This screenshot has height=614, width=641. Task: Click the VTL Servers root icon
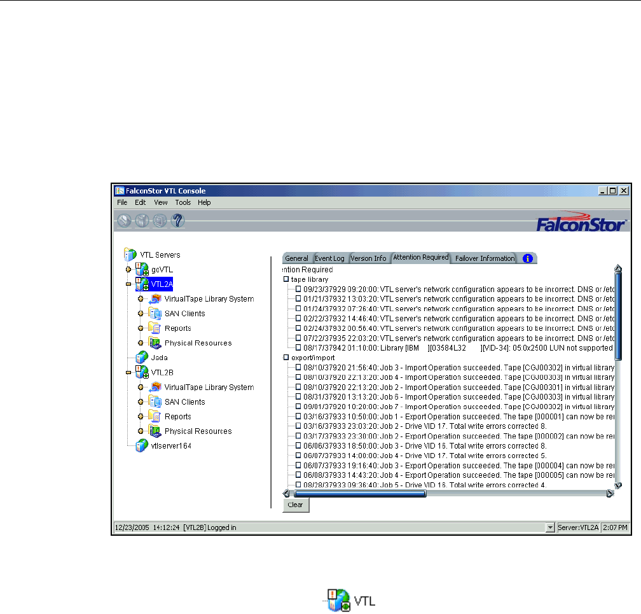130,255
